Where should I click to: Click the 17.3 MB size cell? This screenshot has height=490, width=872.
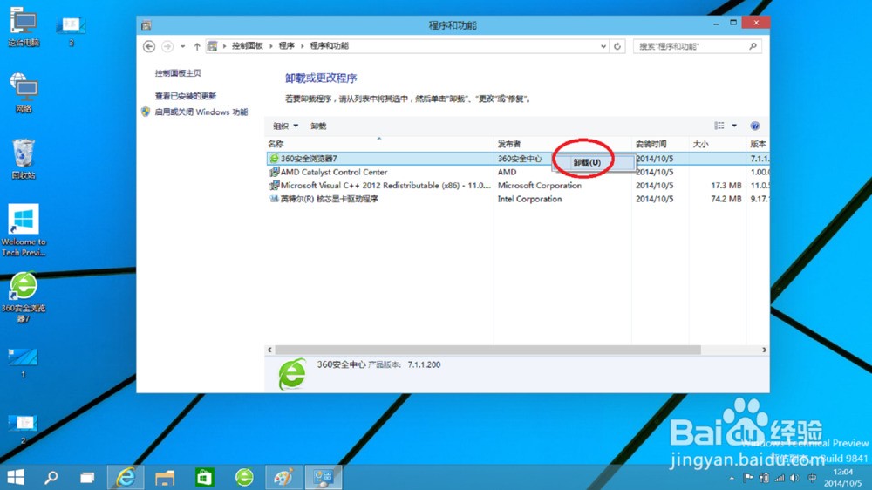(x=726, y=185)
